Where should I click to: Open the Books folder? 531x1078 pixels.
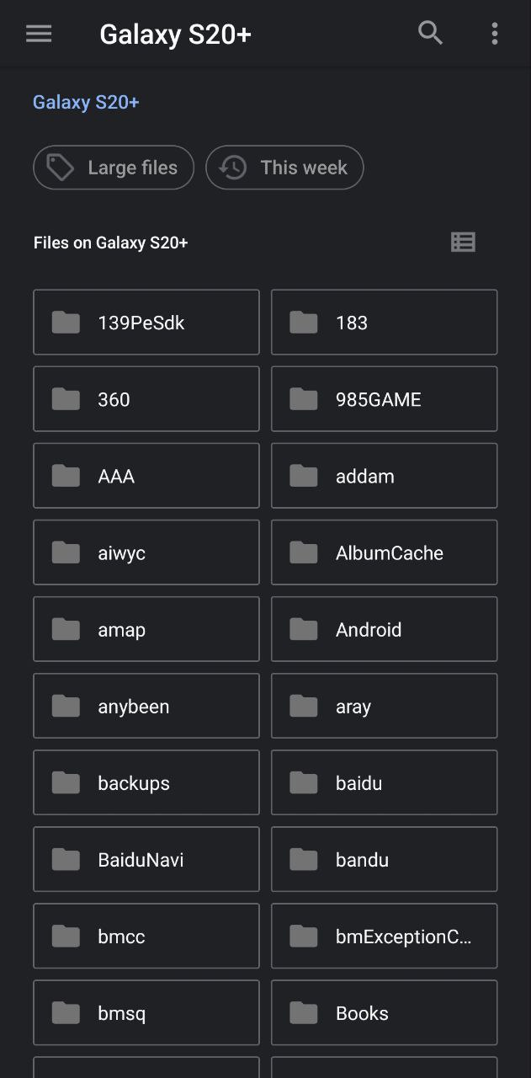click(384, 1012)
